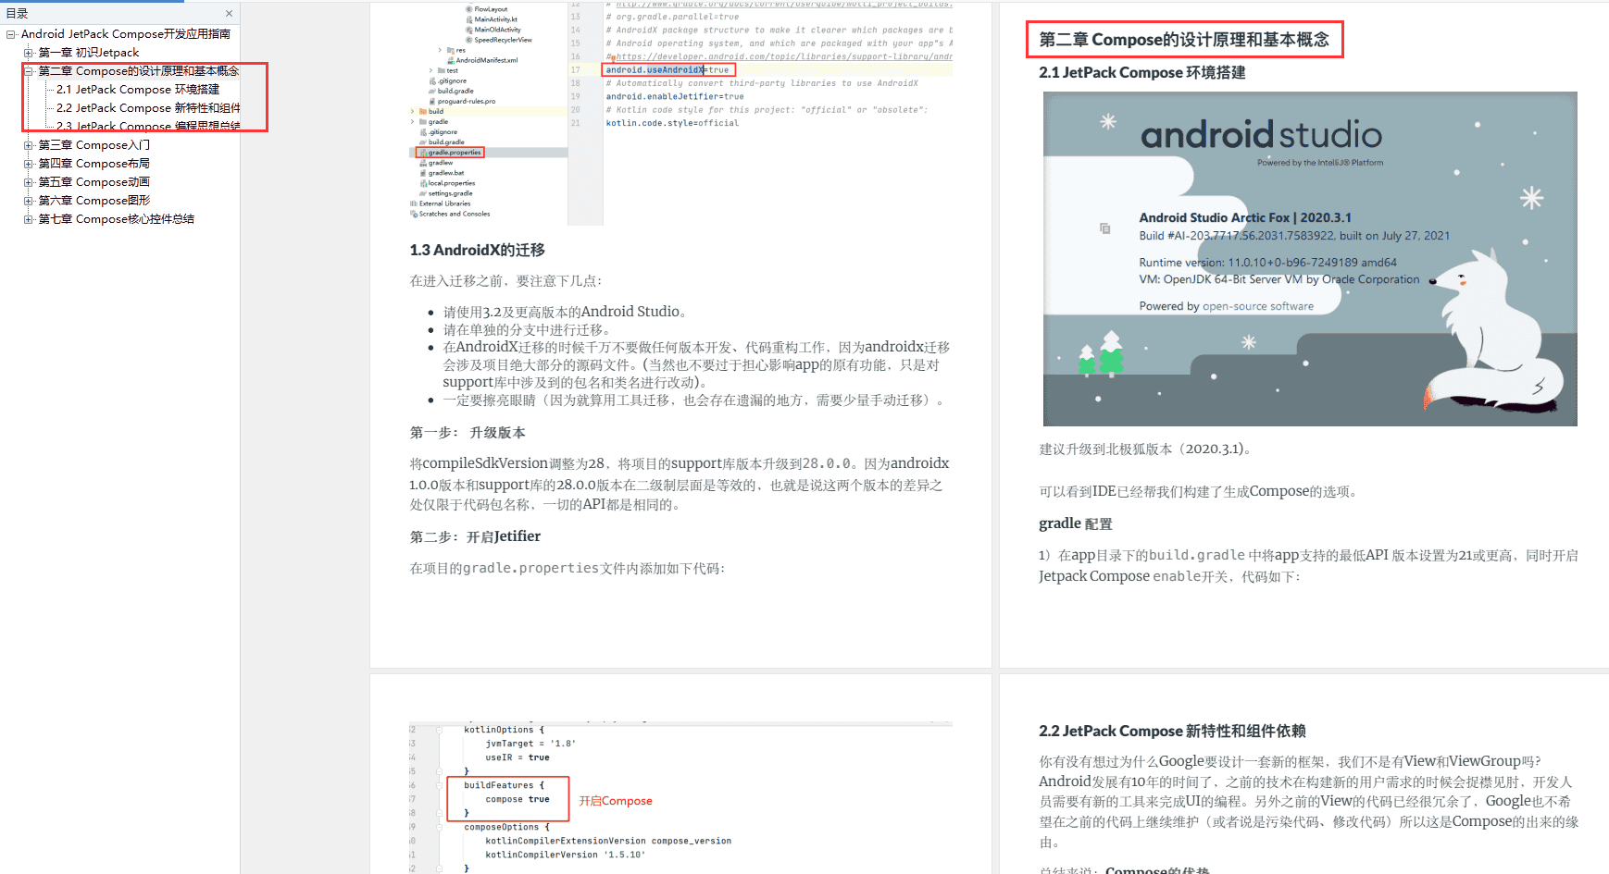Expand the 第一章 初识Jetpack chapter
This screenshot has height=874, width=1609.
(27, 53)
